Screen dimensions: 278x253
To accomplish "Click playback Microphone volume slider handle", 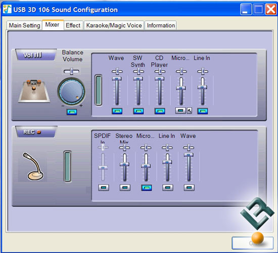I will click(x=181, y=88).
